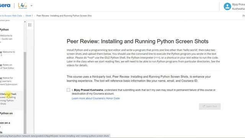Image resolution: width=245 pixels, height=138 pixels.
Task: Open the Coursera logo home link
Action: (5, 5)
